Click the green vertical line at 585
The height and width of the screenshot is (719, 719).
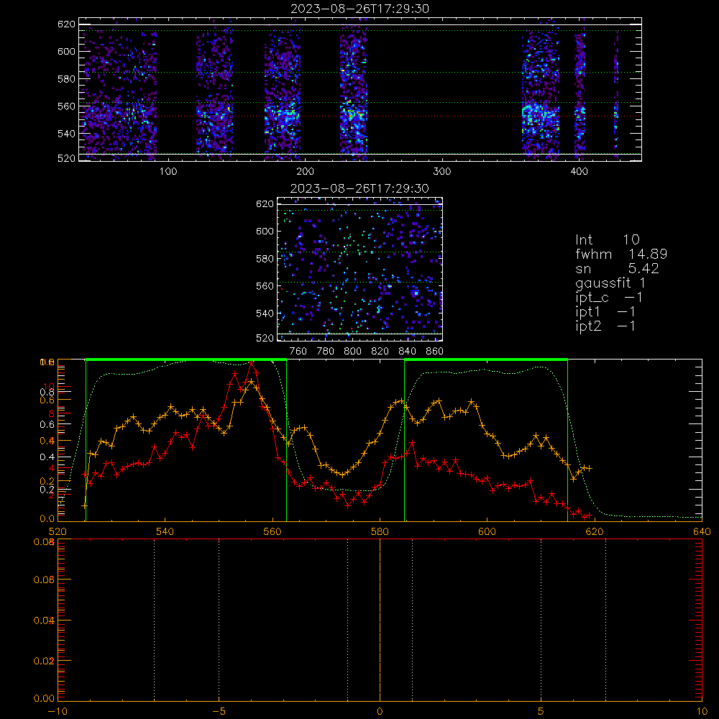click(x=404, y=440)
